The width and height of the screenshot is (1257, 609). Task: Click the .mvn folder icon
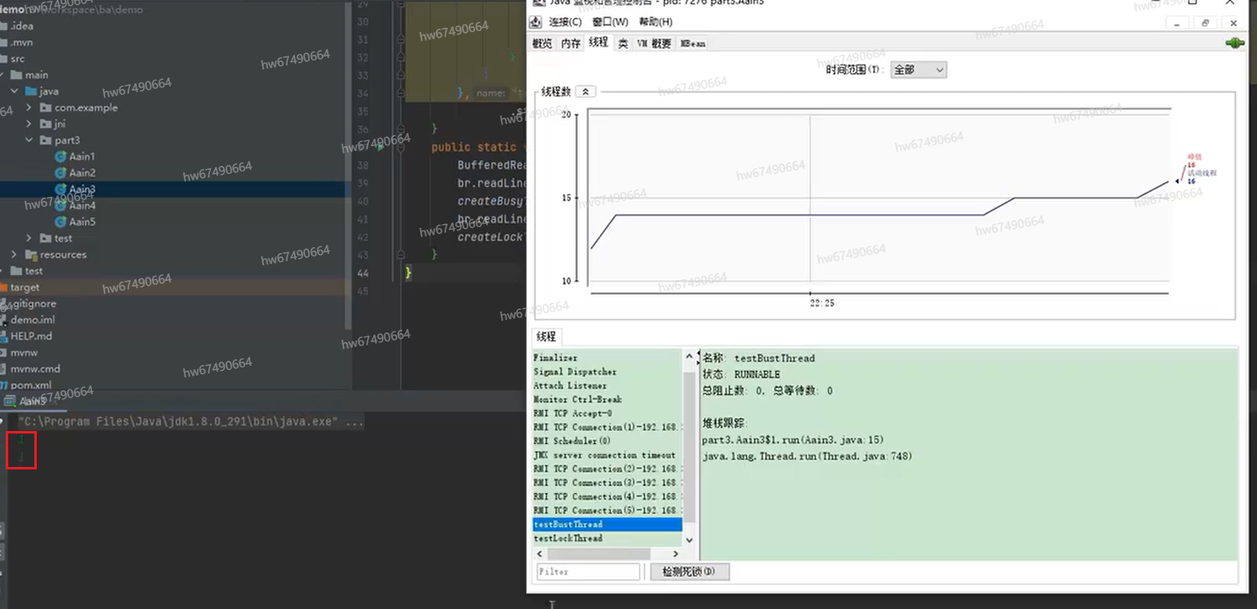point(3,42)
